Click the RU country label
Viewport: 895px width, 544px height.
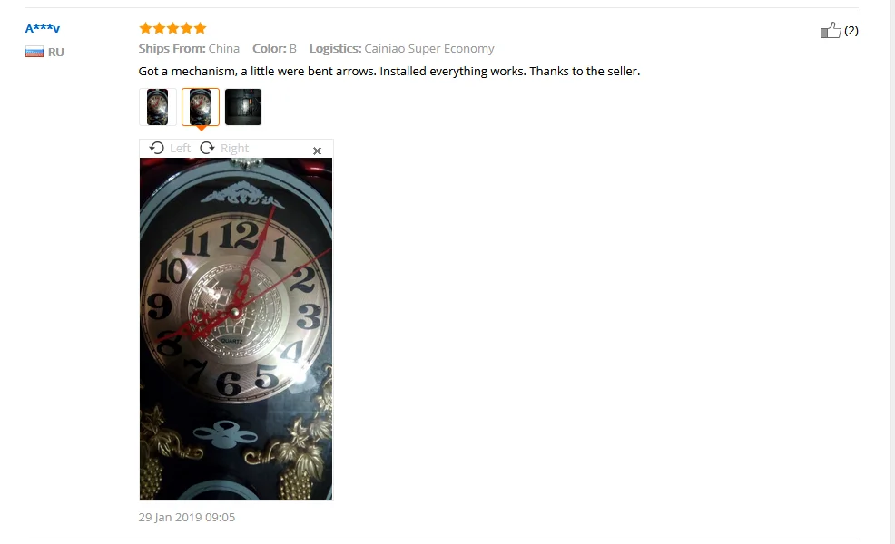[x=56, y=53]
